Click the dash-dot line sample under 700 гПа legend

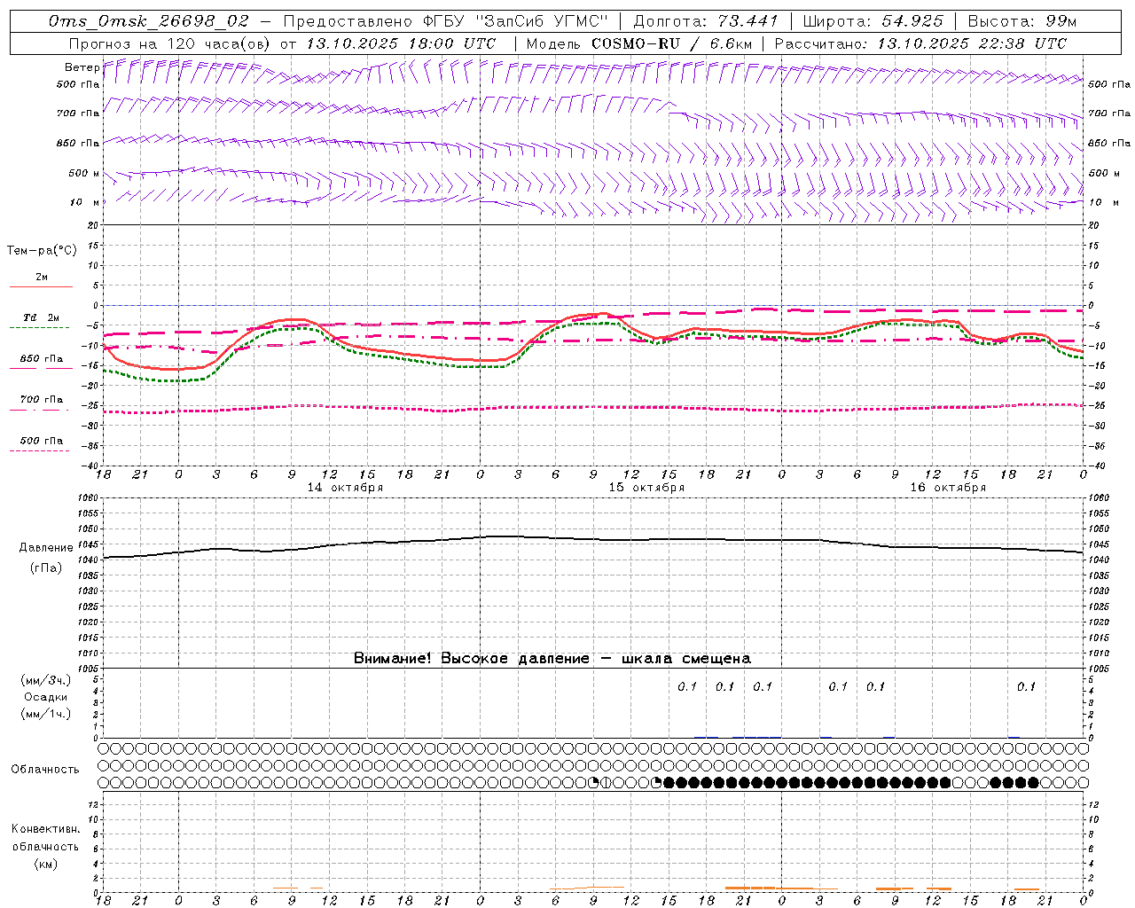click(x=40, y=410)
